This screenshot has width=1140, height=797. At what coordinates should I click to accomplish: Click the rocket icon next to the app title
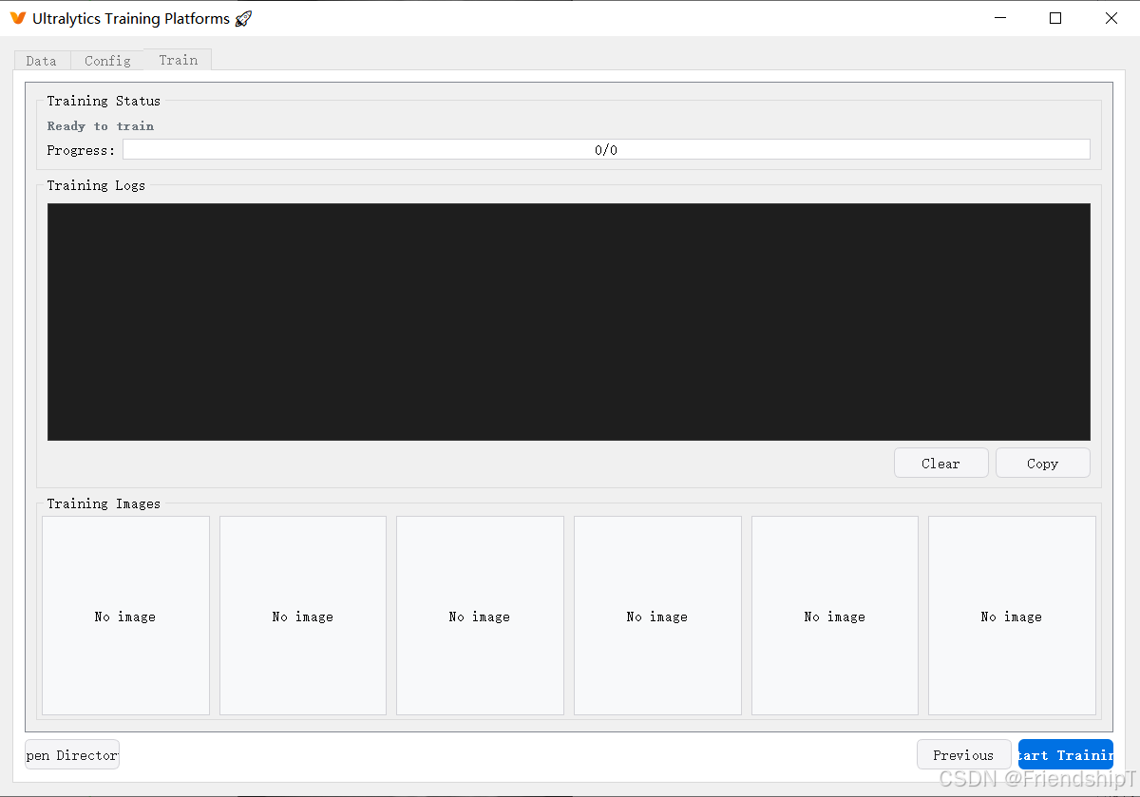pyautogui.click(x=241, y=17)
